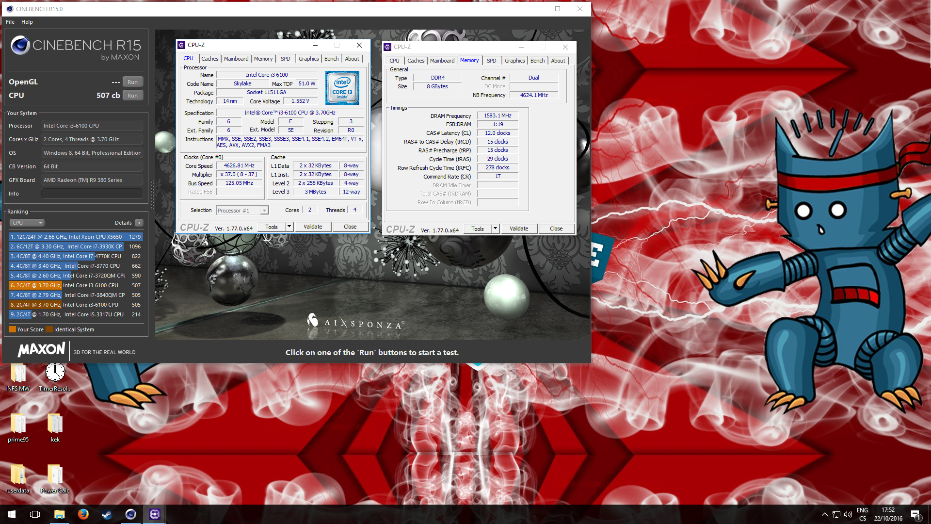Run the CPU test in Cinebench
The height and width of the screenshot is (524, 931).
coord(133,96)
